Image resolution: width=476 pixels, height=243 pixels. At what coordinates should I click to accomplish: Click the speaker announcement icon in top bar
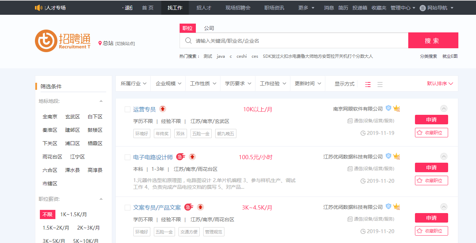(38, 8)
